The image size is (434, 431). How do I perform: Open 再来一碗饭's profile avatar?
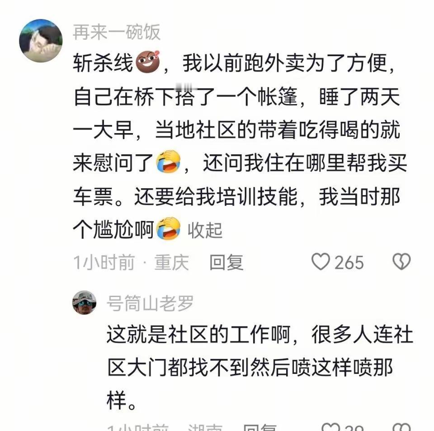41,40
